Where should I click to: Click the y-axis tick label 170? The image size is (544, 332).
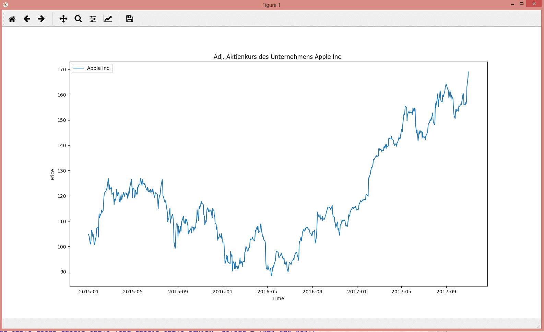(x=62, y=69)
